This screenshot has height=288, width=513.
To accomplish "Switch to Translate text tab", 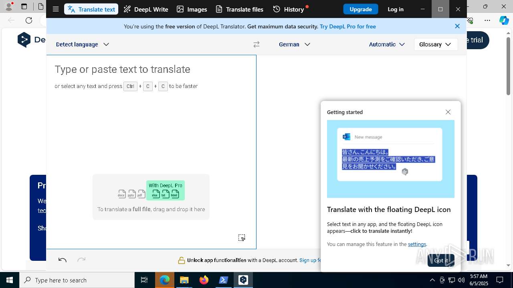I will pyautogui.click(x=91, y=9).
